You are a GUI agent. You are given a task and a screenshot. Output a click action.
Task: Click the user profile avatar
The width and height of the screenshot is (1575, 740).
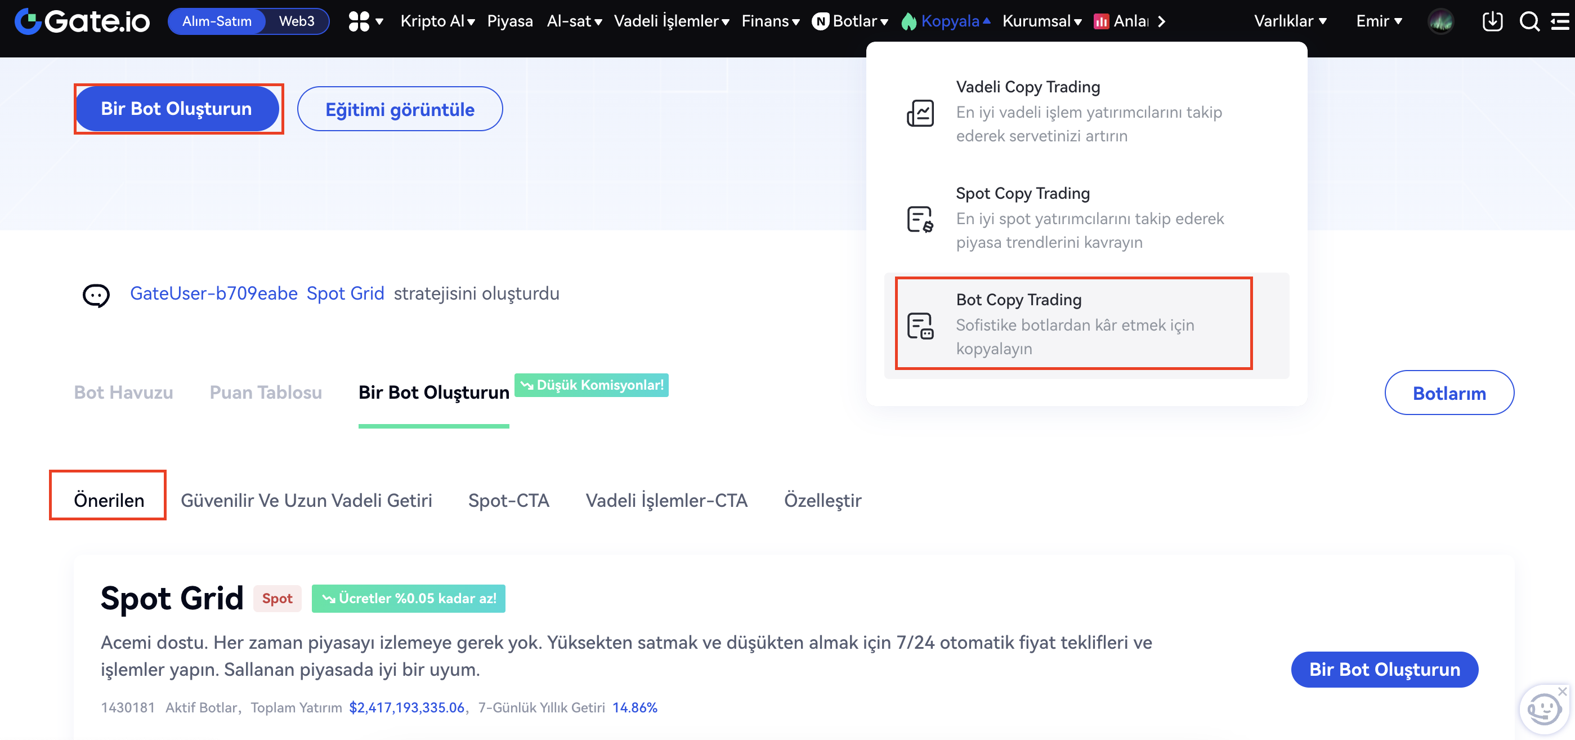click(x=1440, y=21)
